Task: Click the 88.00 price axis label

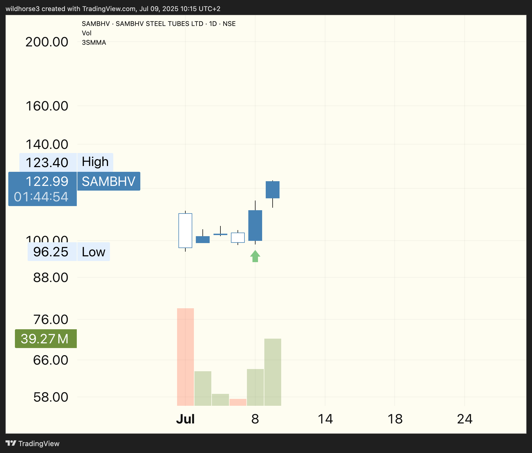Action: pos(51,277)
